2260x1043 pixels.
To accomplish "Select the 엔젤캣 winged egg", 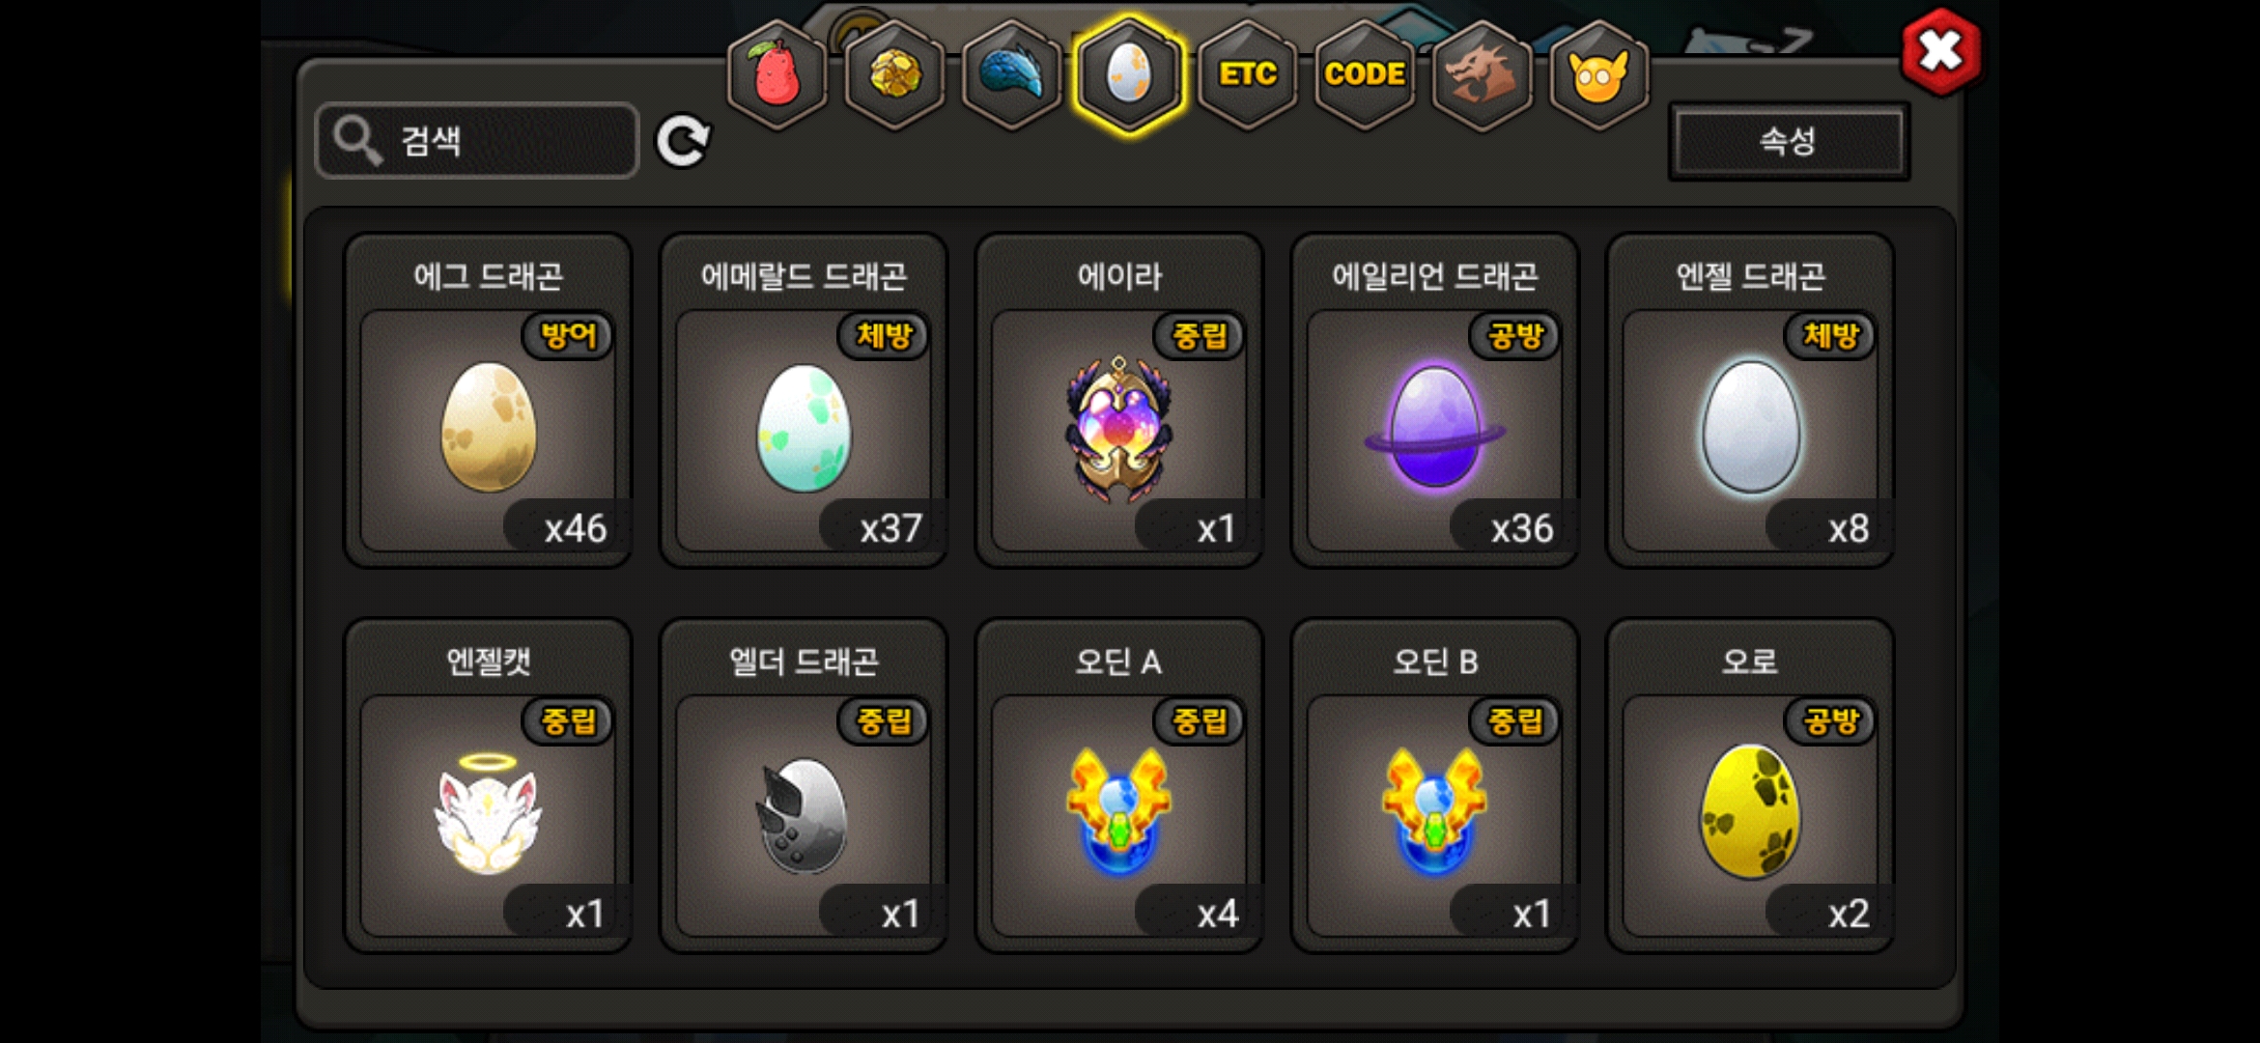I will (489, 786).
